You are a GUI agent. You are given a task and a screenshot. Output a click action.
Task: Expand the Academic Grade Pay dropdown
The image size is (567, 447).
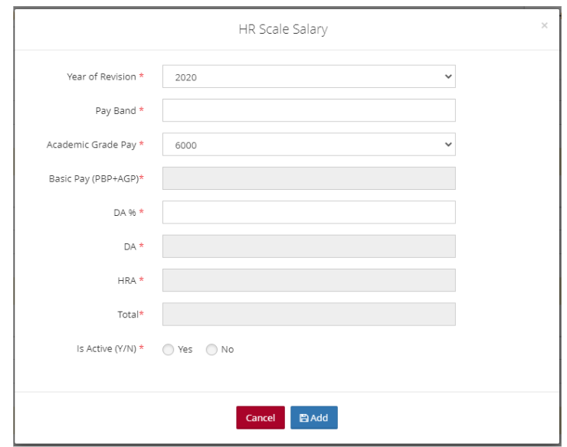pyautogui.click(x=309, y=144)
